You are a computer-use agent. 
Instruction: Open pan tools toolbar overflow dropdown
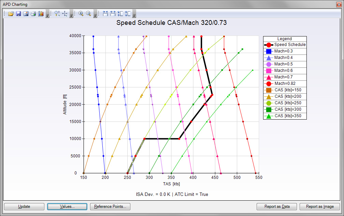coord(71,14)
